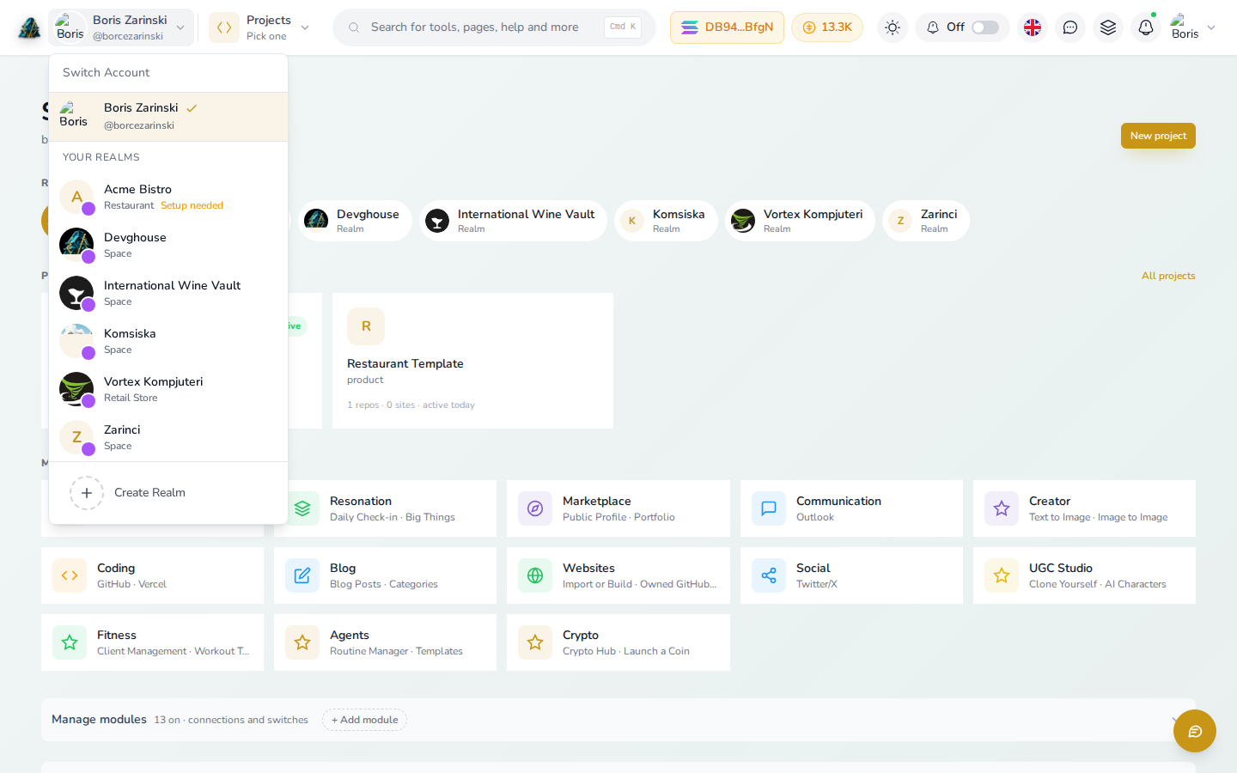This screenshot has height=773, width=1237.
Task: Select the International Wine Vault realm chip
Action: [x=513, y=221]
